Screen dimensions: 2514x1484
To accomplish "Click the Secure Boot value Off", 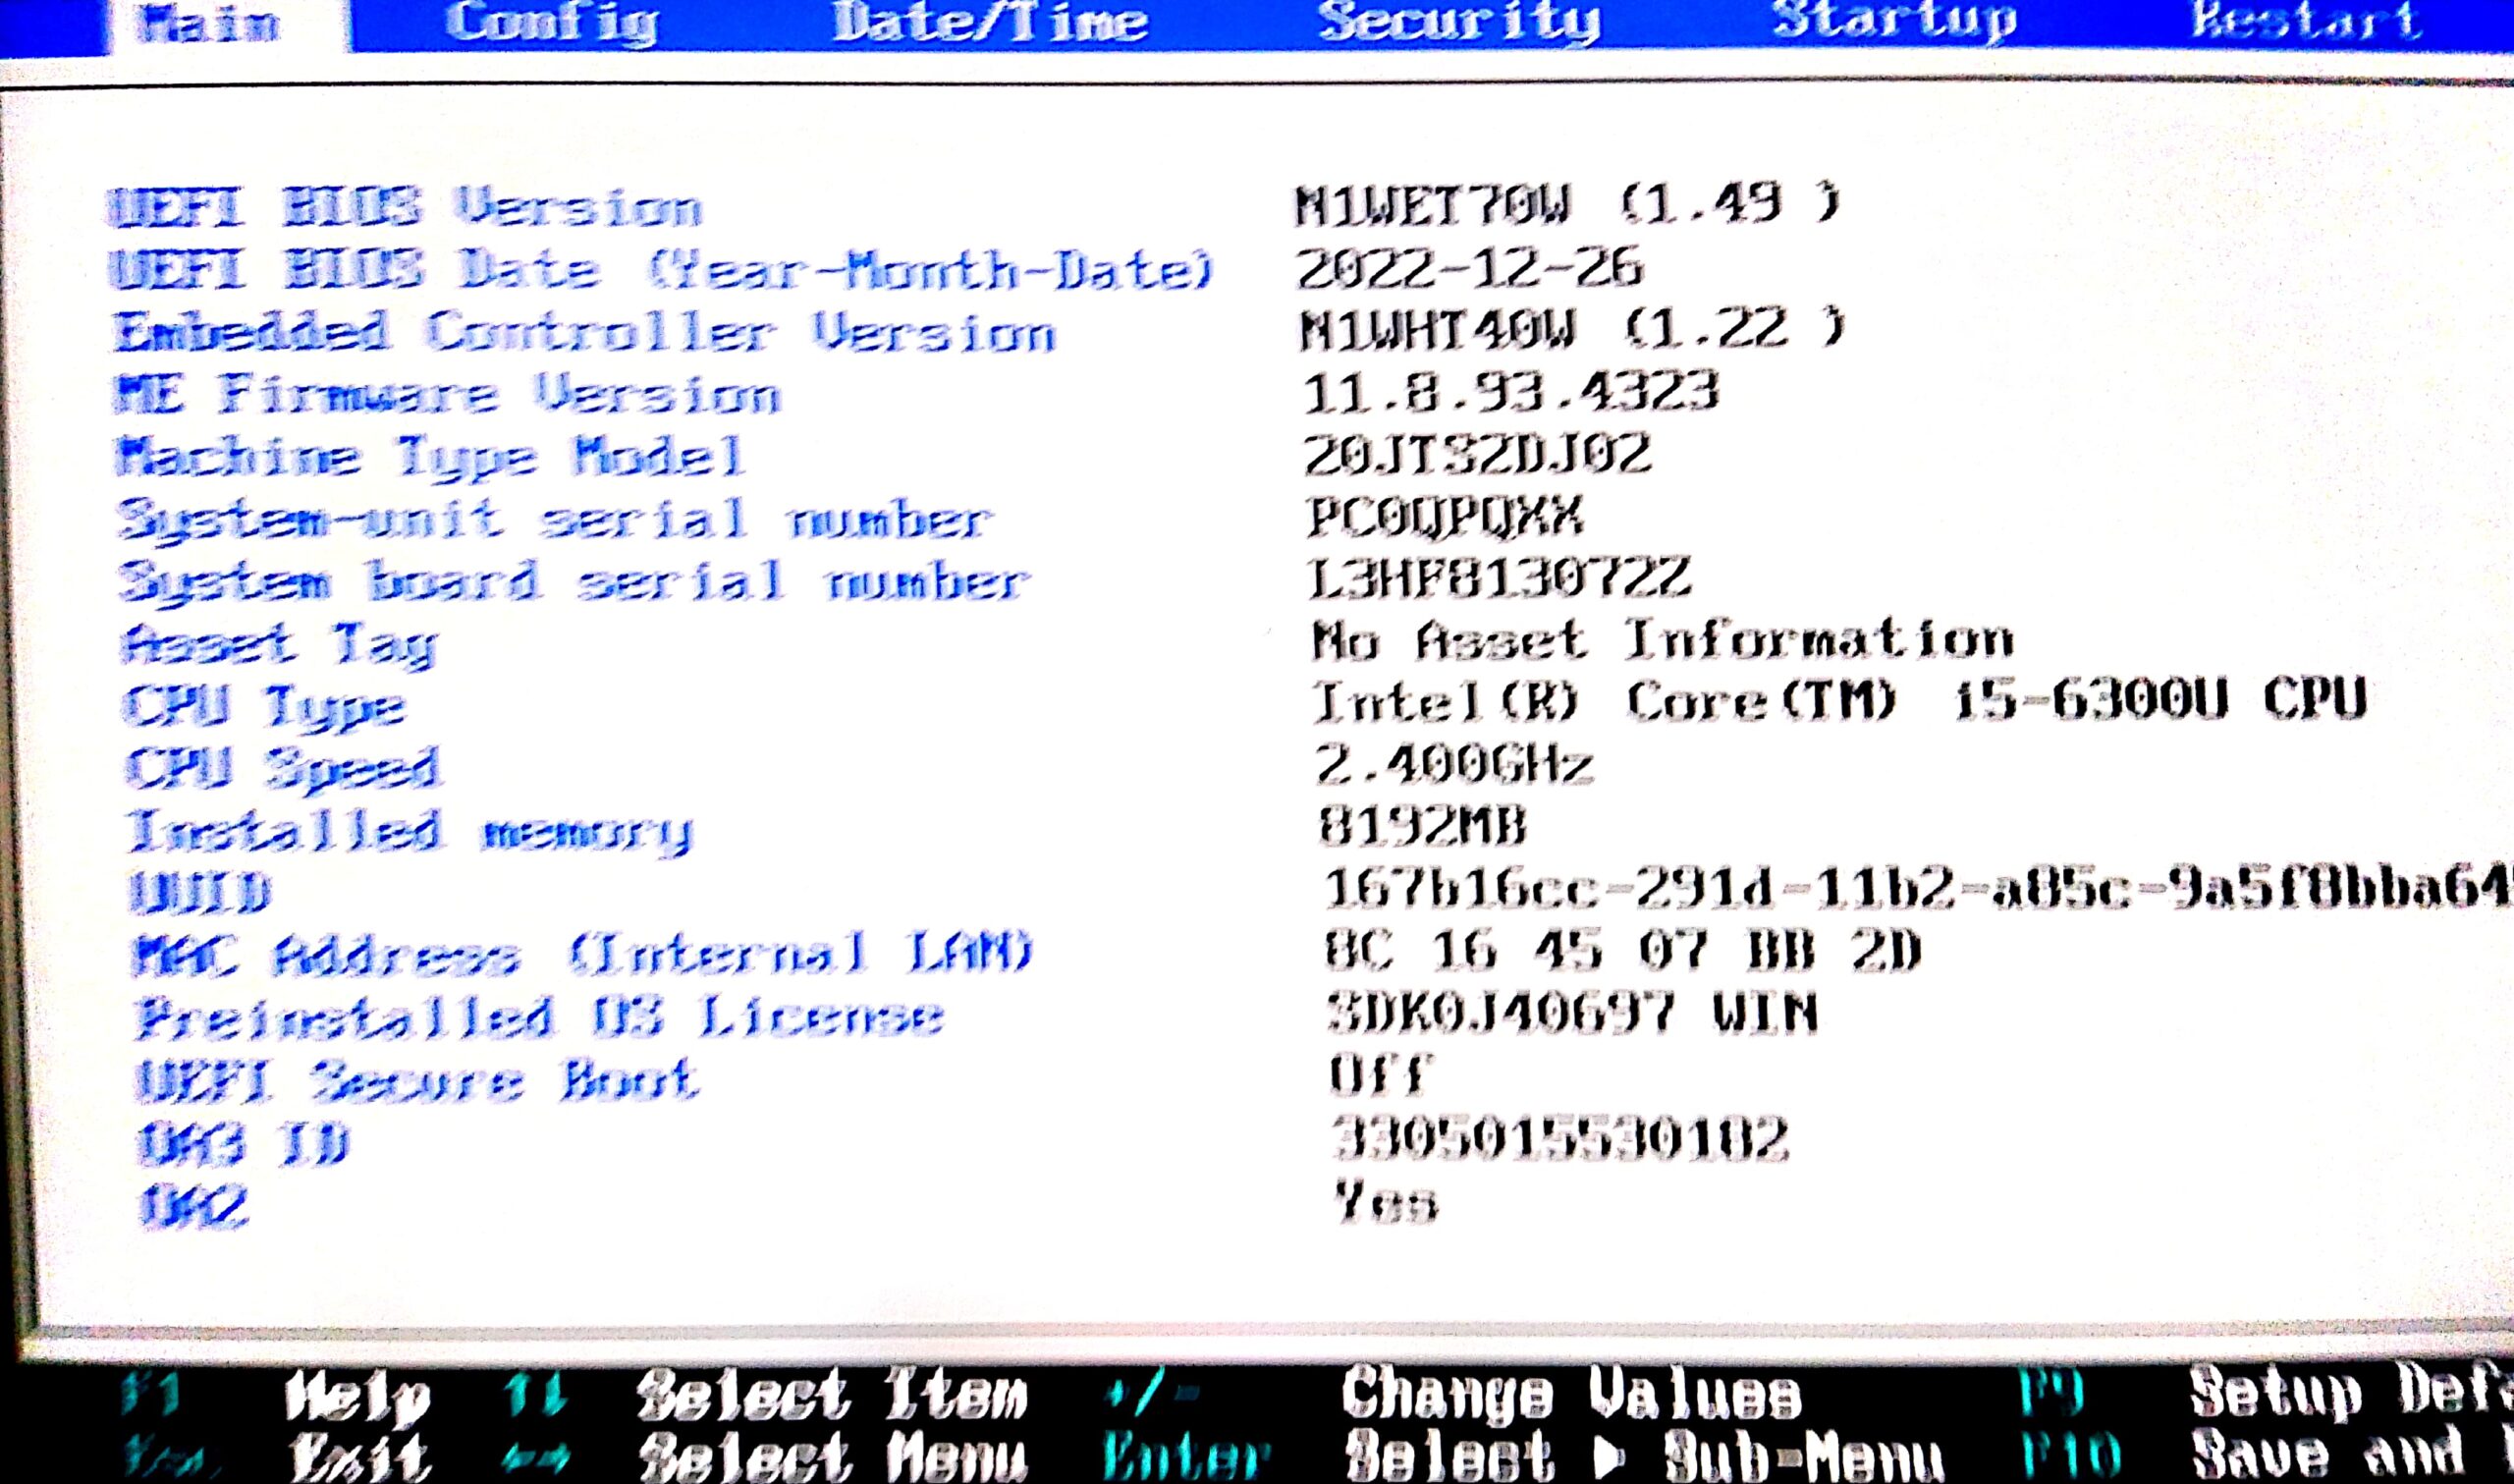I will [x=1383, y=1074].
